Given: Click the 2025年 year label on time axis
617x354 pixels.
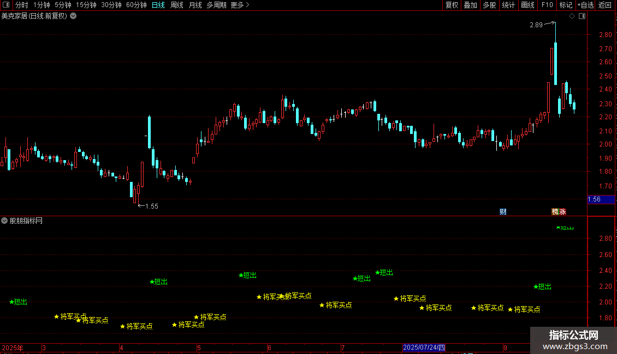Looking at the screenshot, I should pyautogui.click(x=13, y=347).
